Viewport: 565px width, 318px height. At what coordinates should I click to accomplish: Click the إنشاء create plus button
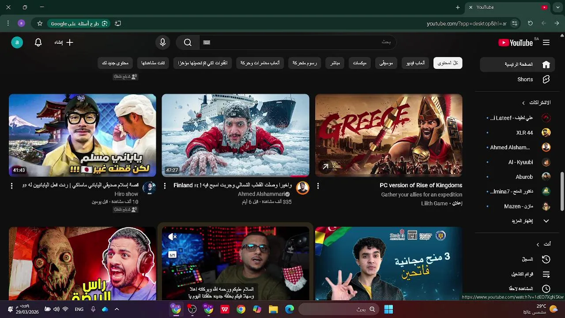pyautogui.click(x=64, y=42)
